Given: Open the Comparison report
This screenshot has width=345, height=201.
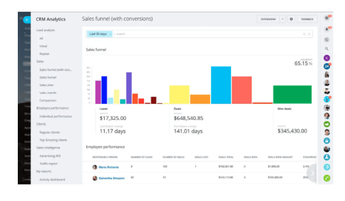Looking at the screenshot, I should (x=48, y=100).
